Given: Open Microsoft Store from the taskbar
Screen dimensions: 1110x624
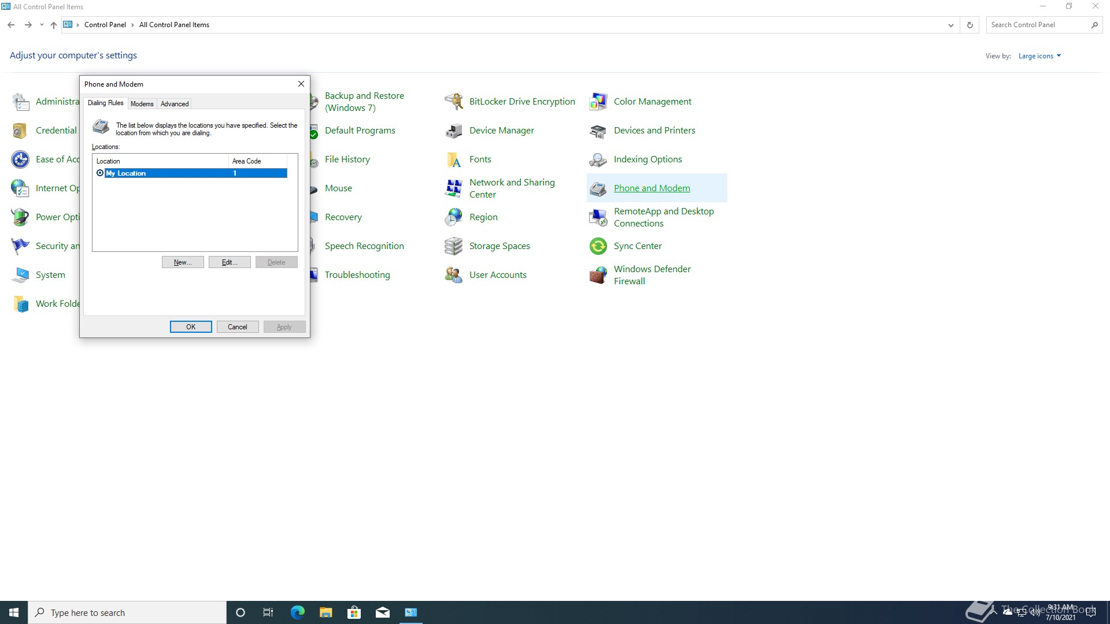Looking at the screenshot, I should click(354, 612).
